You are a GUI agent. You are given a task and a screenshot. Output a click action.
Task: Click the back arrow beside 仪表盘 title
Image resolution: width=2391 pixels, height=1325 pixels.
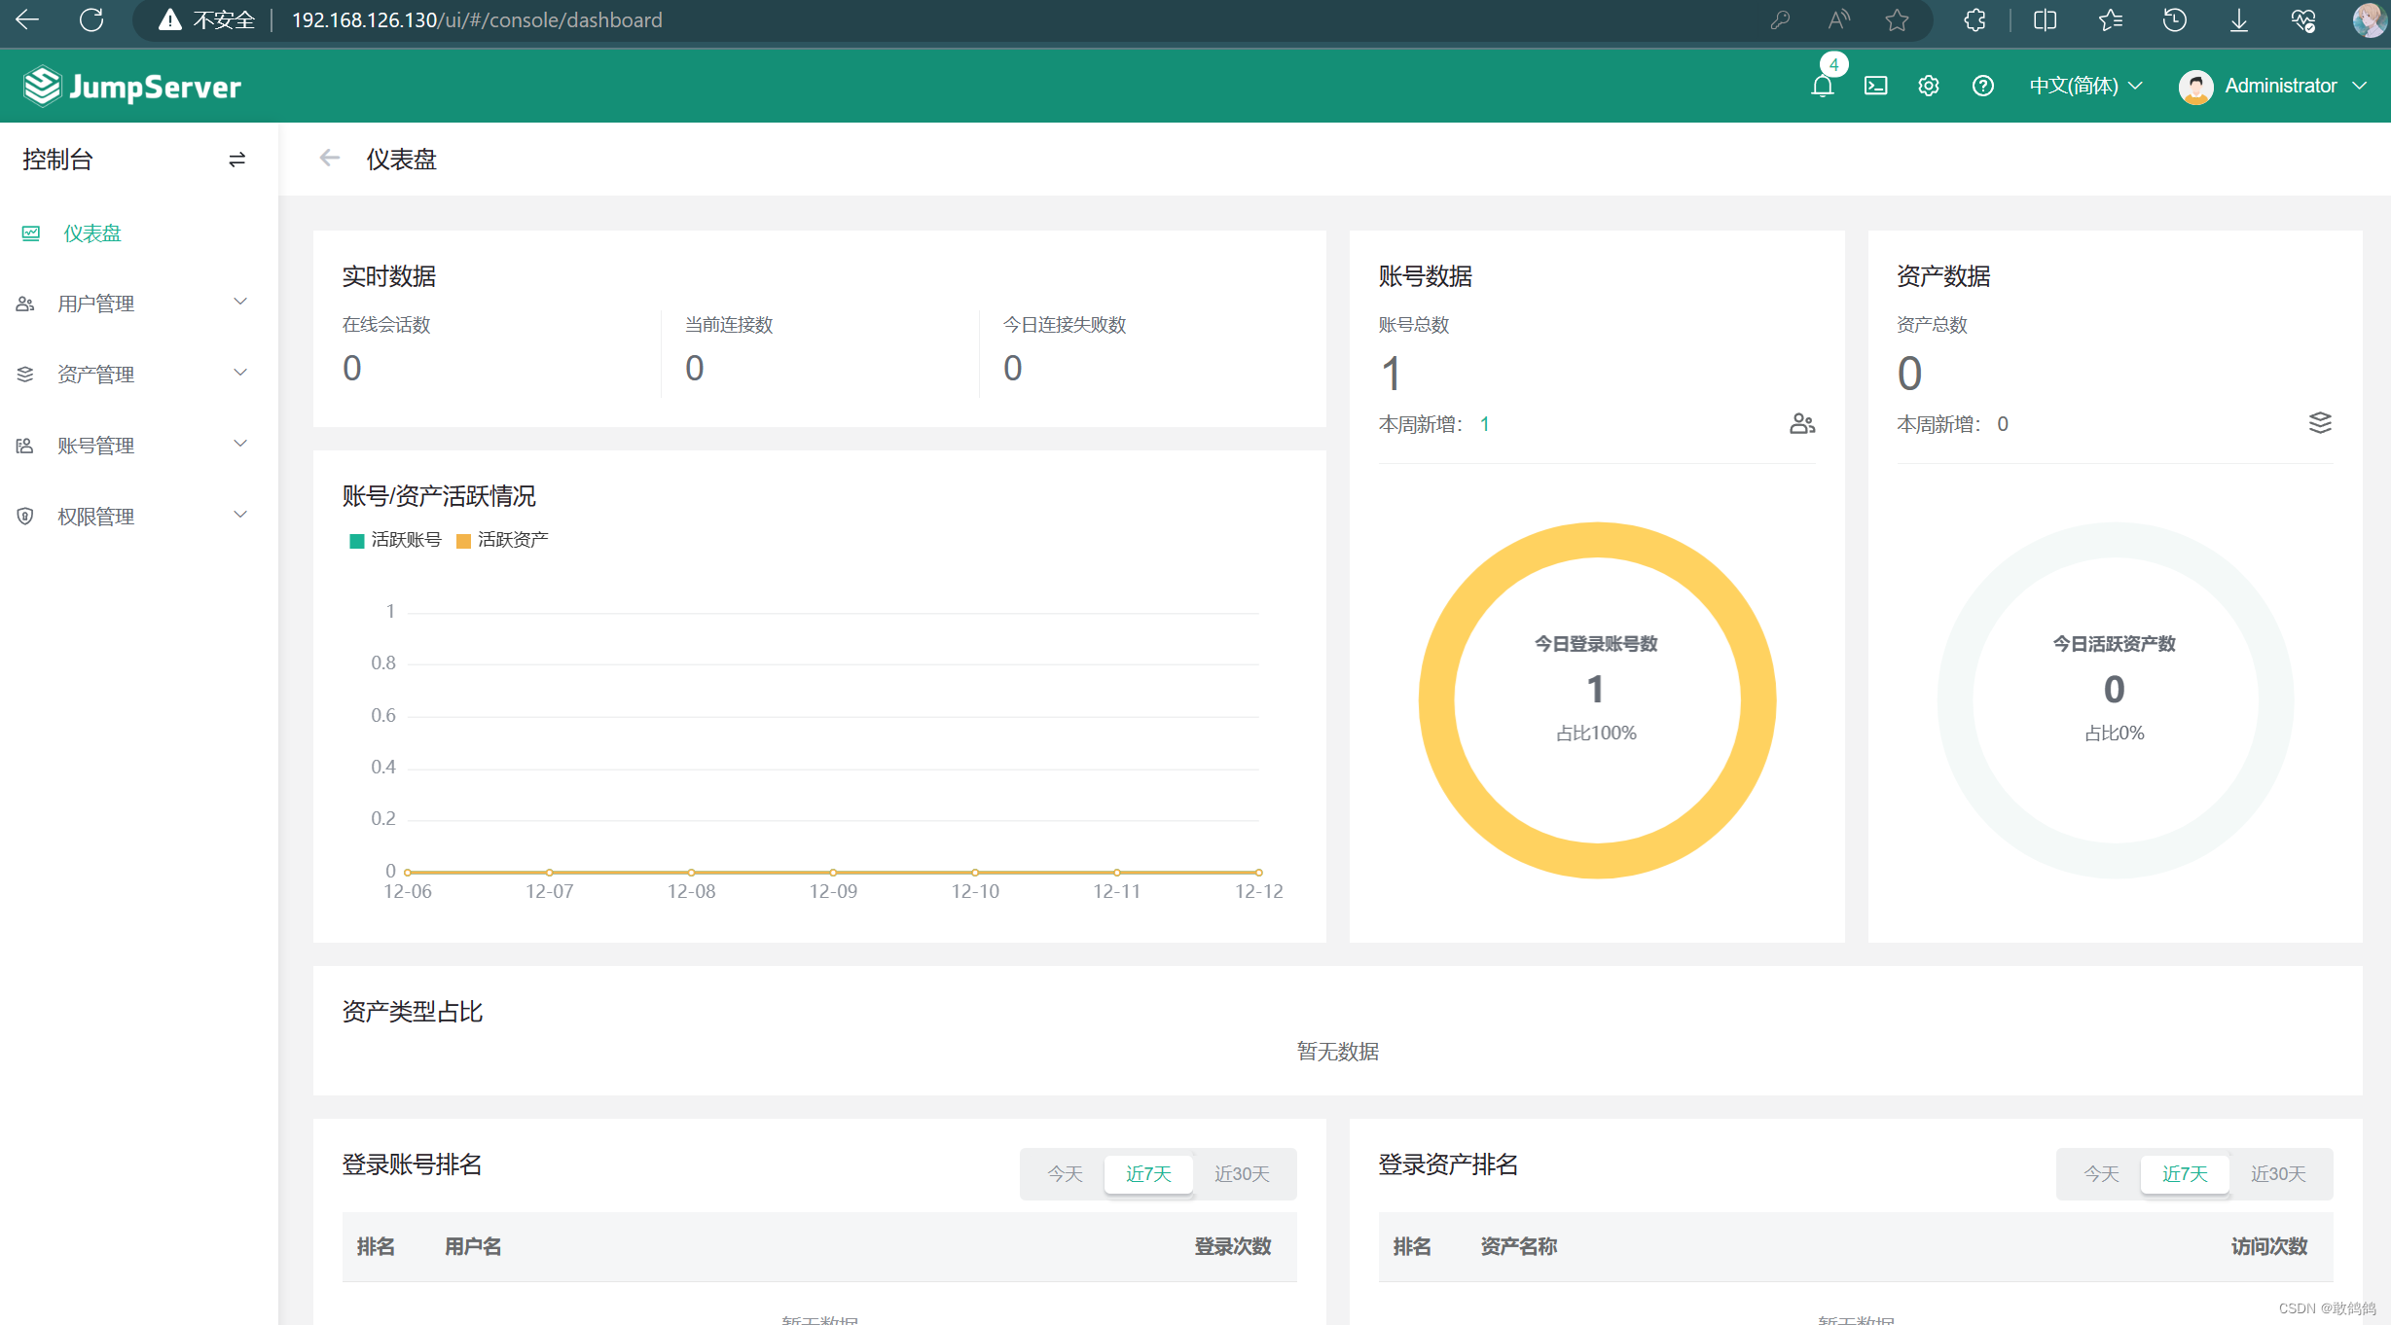coord(330,159)
